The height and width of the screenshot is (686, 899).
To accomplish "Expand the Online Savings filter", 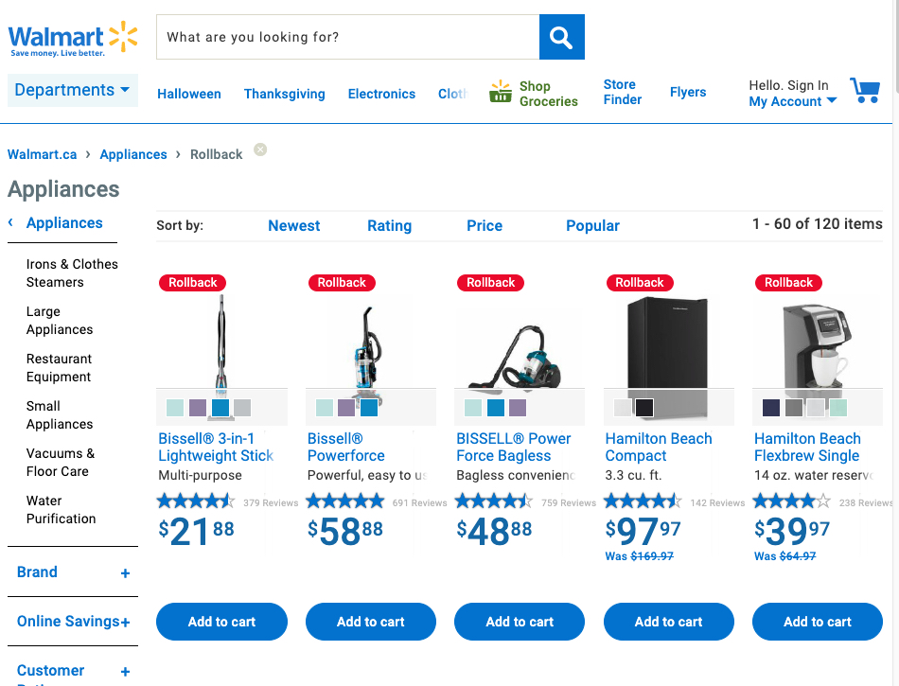I will click(x=73, y=622).
